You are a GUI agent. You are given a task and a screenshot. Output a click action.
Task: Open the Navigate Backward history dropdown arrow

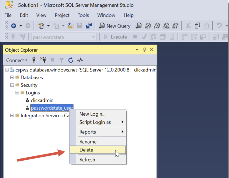(21, 26)
